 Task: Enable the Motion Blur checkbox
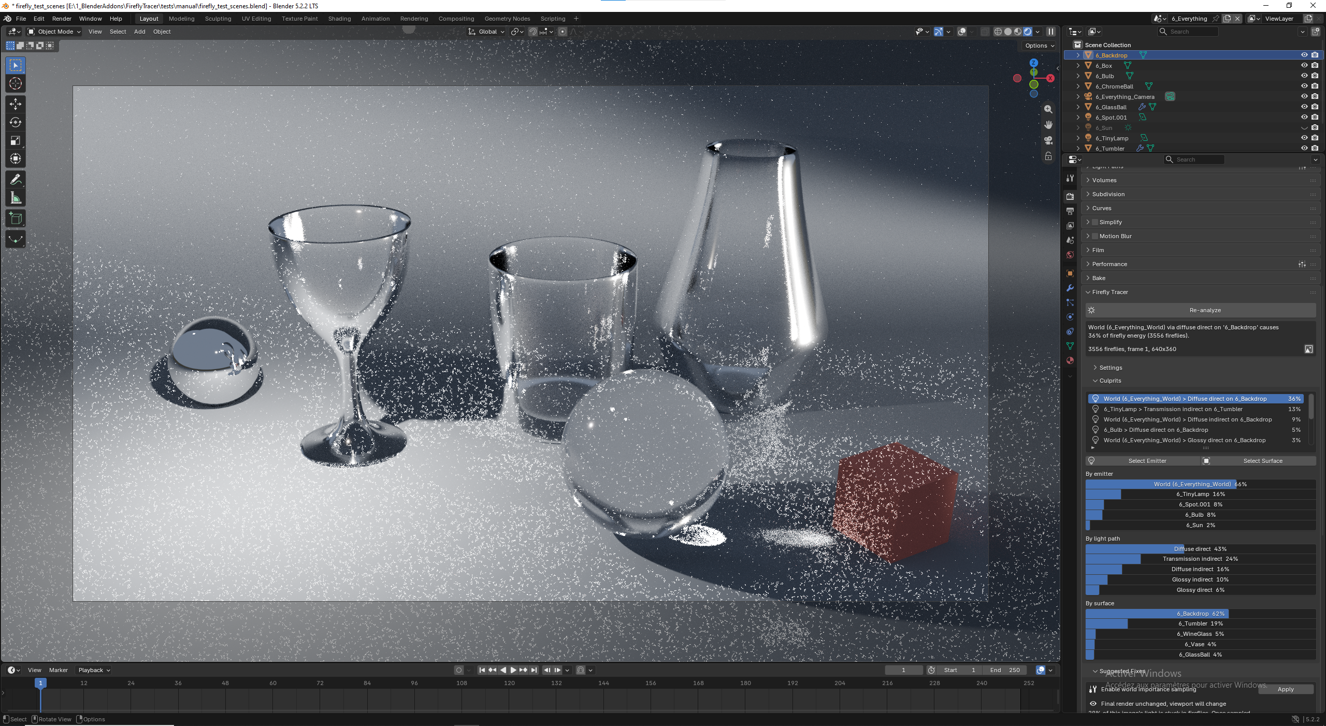click(x=1095, y=236)
